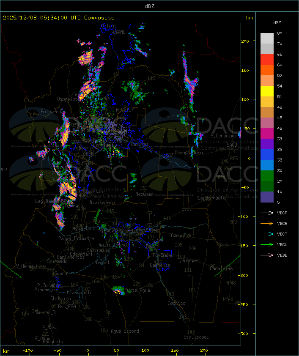
Task: Click the Chihuido map label
Action: click(60, 298)
